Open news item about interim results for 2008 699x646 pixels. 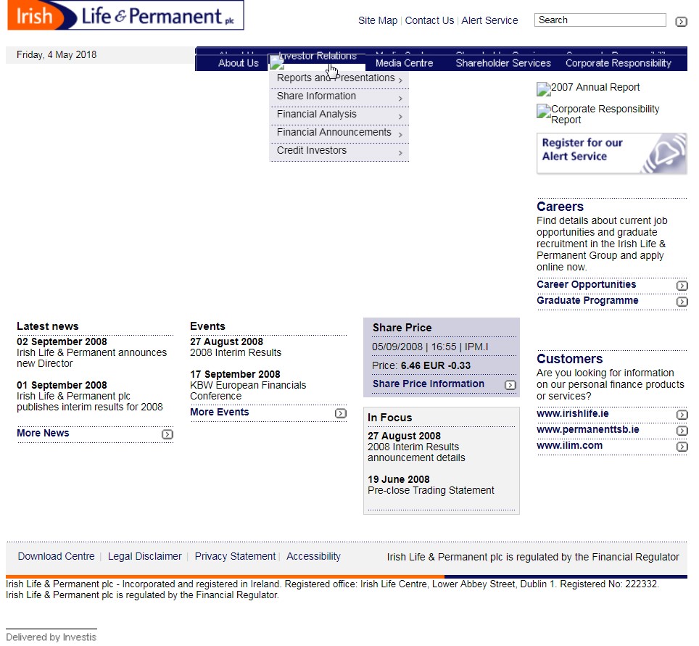[x=90, y=401]
